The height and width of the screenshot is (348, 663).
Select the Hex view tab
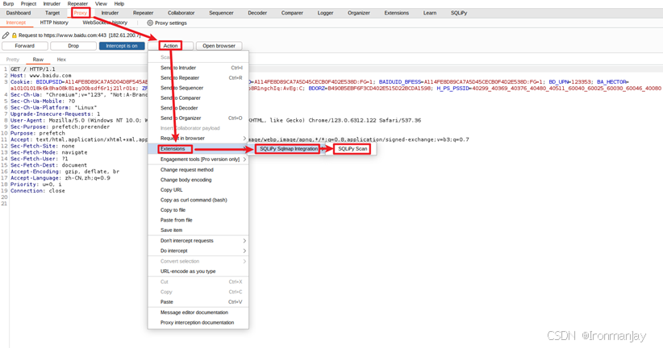coord(61,60)
